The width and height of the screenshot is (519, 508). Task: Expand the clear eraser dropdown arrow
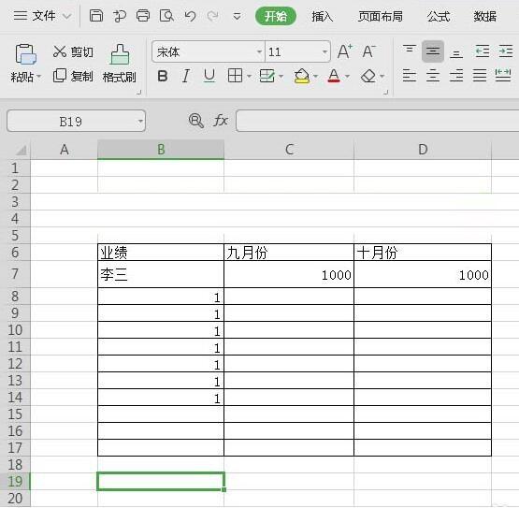tap(382, 77)
